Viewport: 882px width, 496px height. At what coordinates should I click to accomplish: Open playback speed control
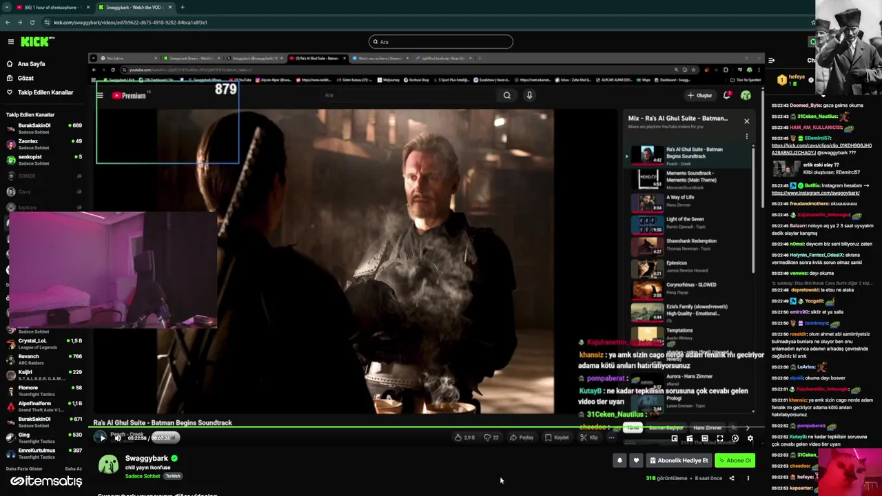(x=735, y=438)
